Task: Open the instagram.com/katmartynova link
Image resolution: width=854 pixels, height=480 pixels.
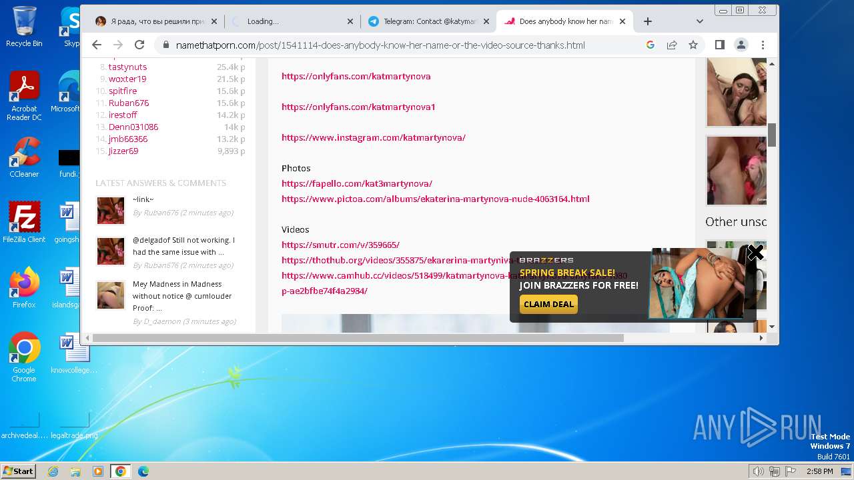Action: coord(374,137)
